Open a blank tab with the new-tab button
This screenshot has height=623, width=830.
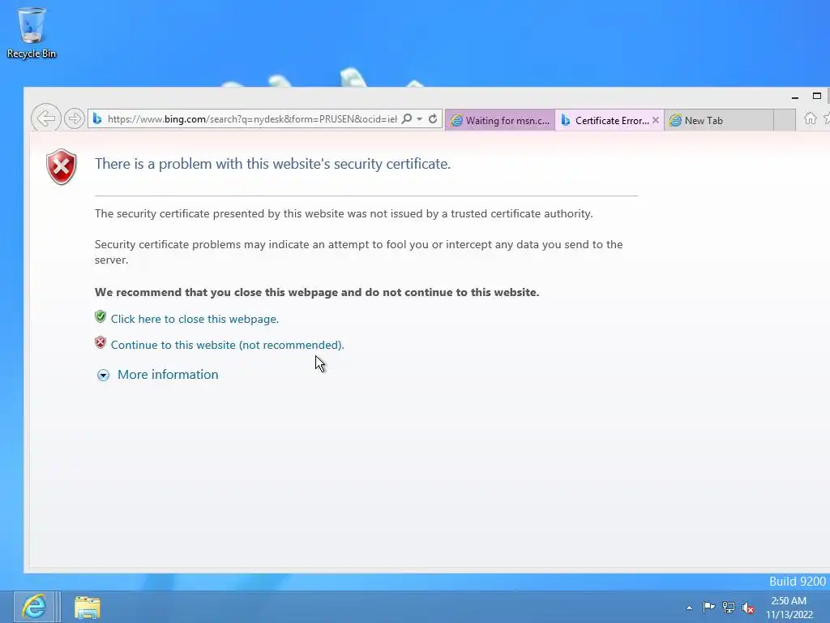[785, 120]
